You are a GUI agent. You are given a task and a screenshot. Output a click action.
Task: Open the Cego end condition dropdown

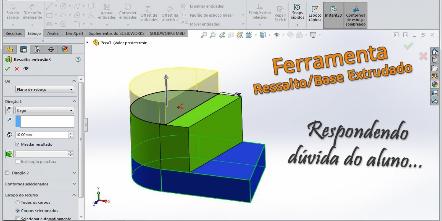[45, 110]
